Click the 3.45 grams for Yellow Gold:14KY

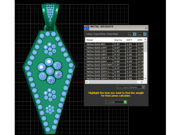point(117,51)
